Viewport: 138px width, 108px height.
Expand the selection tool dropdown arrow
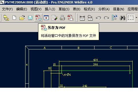pos(136,18)
